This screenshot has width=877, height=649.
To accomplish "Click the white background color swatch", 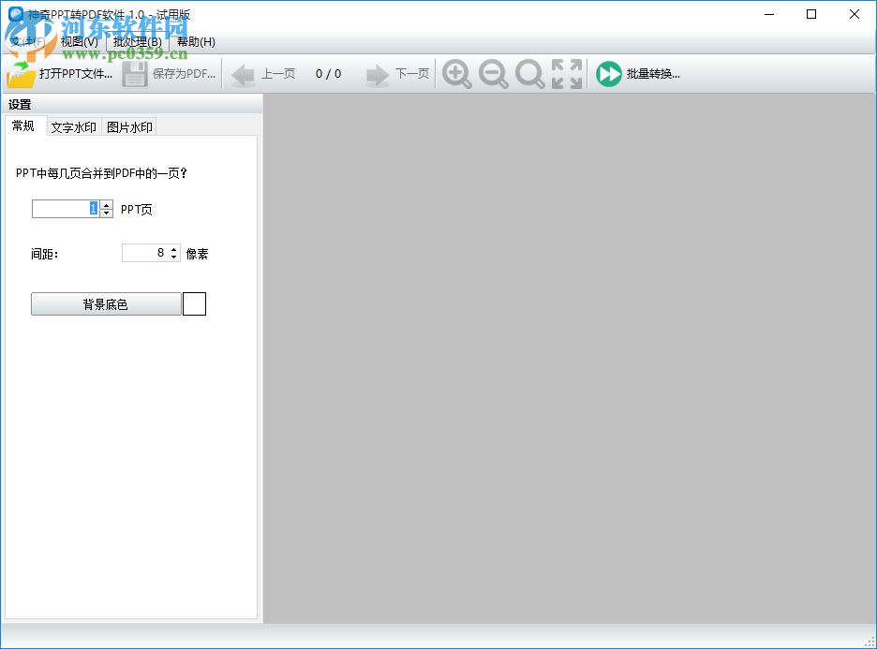I will 195,304.
